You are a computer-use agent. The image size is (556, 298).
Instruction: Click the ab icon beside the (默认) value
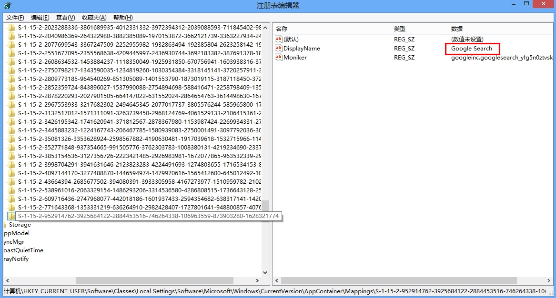point(279,40)
